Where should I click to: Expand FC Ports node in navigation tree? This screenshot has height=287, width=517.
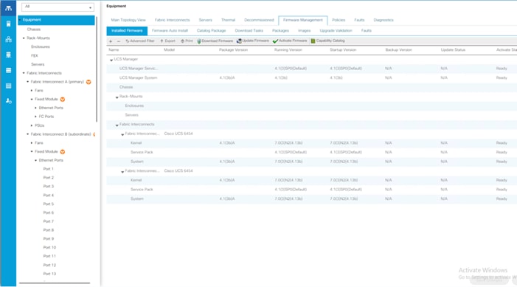tap(35, 117)
